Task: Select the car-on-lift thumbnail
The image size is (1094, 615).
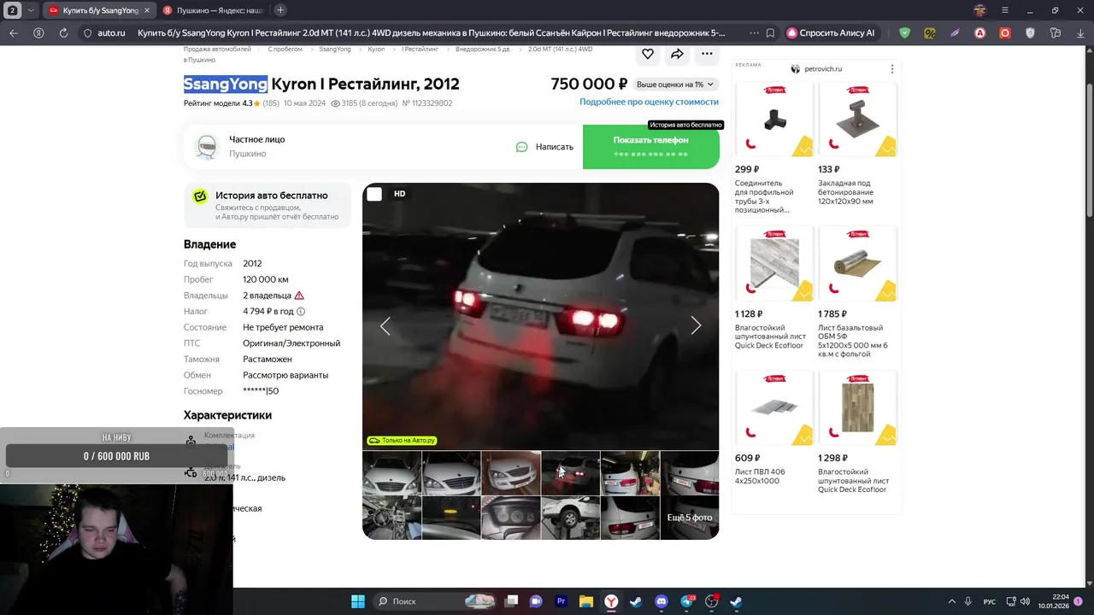Action: point(570,518)
